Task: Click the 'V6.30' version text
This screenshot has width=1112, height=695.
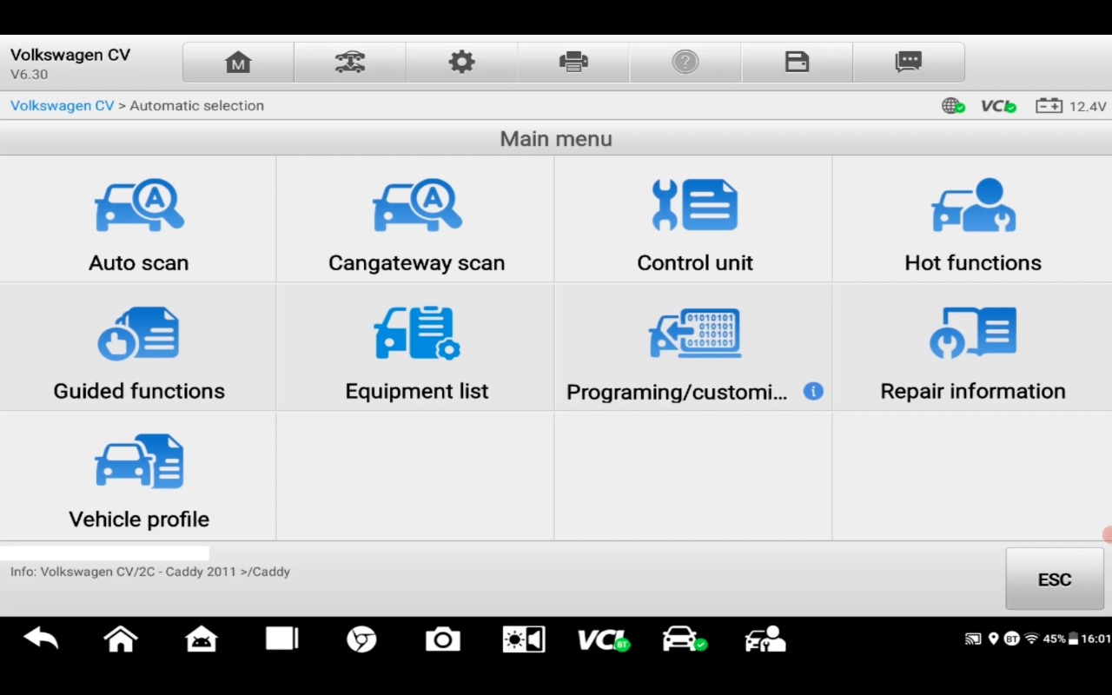Action: tap(29, 75)
